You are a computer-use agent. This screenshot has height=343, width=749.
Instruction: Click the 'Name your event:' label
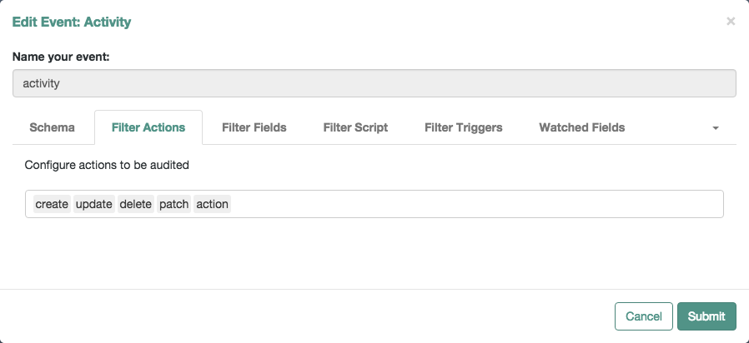(x=61, y=57)
